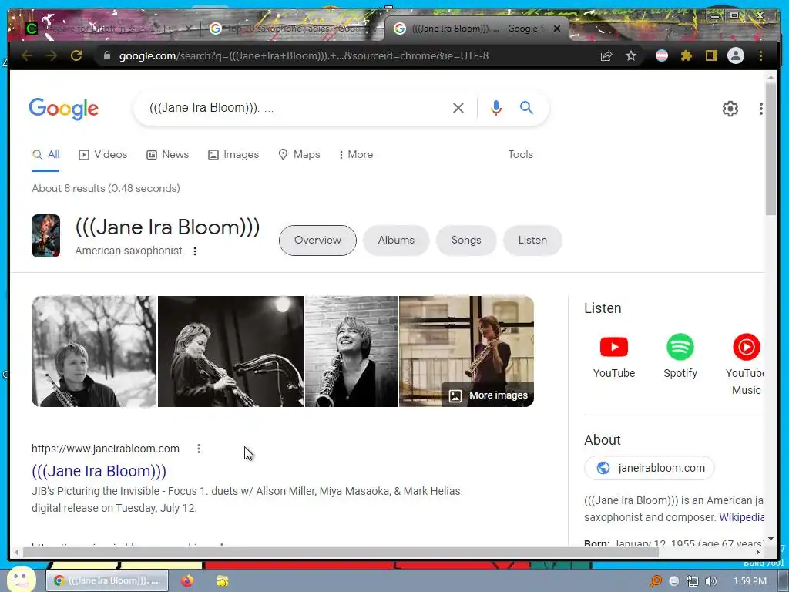The height and width of the screenshot is (592, 789).
Task: Open the (((Jane Ira Bloom))) result link
Action: (99, 471)
